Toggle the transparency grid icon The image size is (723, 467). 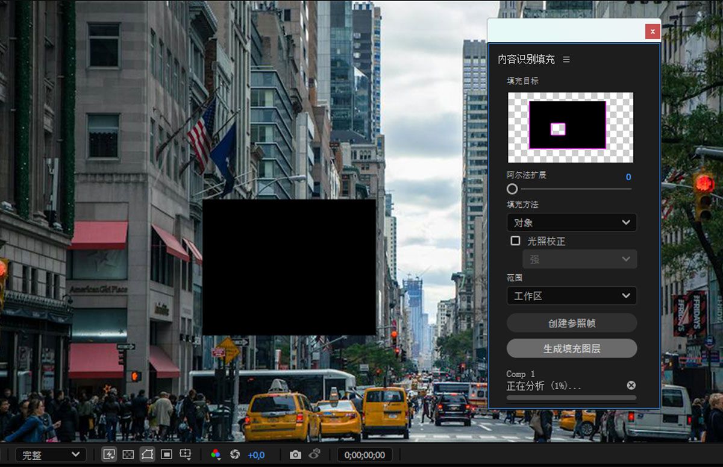point(128,455)
